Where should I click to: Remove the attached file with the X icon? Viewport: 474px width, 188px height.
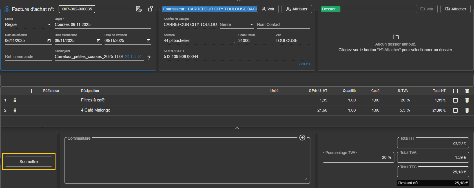[140, 56]
